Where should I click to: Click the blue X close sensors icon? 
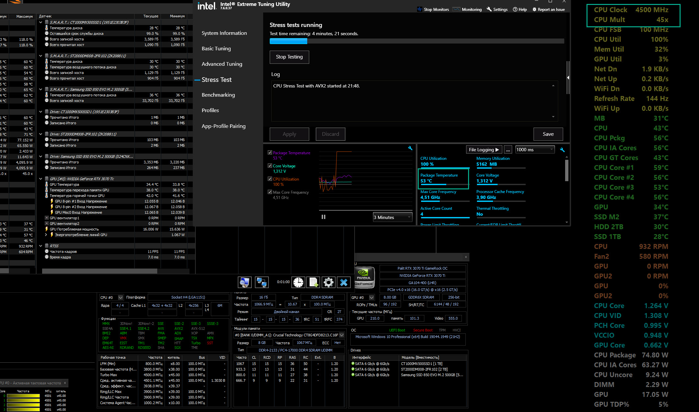coord(343,282)
